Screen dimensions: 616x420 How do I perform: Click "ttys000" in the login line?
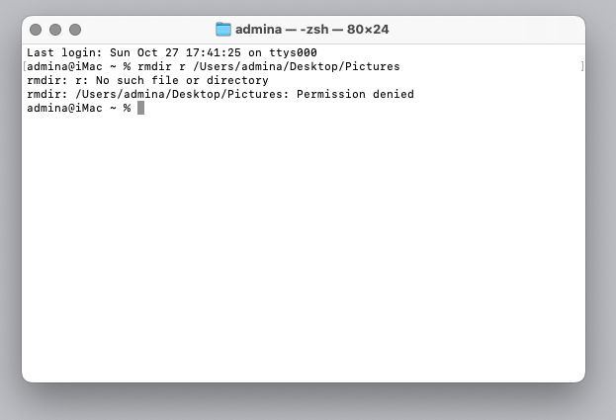pos(293,52)
